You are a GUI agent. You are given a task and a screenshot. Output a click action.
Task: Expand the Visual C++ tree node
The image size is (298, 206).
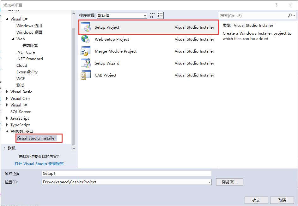7,98
